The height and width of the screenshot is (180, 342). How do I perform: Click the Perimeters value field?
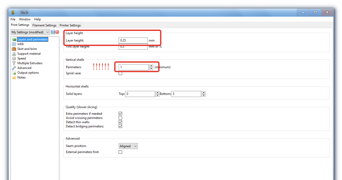coord(134,67)
